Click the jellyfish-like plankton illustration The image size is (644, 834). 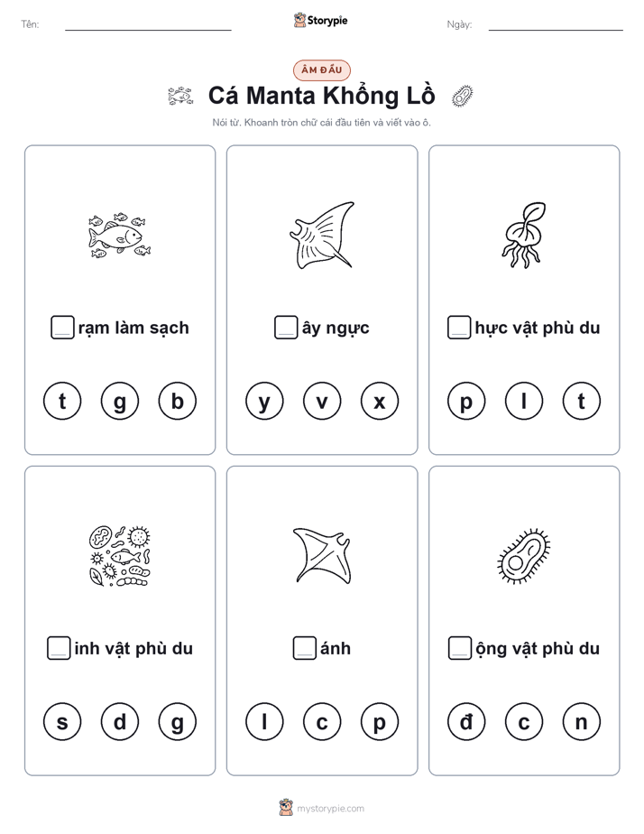pos(524,235)
